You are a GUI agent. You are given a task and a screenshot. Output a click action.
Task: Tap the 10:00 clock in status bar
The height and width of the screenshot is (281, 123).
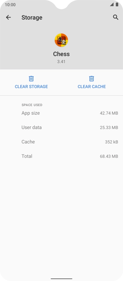point(10,5)
